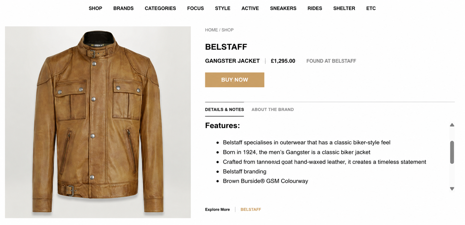Click the BUY NOW button
The width and height of the screenshot is (465, 225).
235,80
